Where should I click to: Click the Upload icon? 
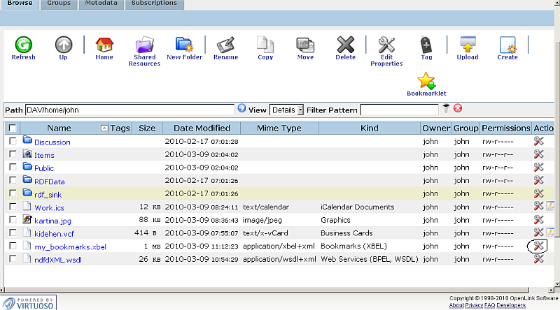click(467, 45)
